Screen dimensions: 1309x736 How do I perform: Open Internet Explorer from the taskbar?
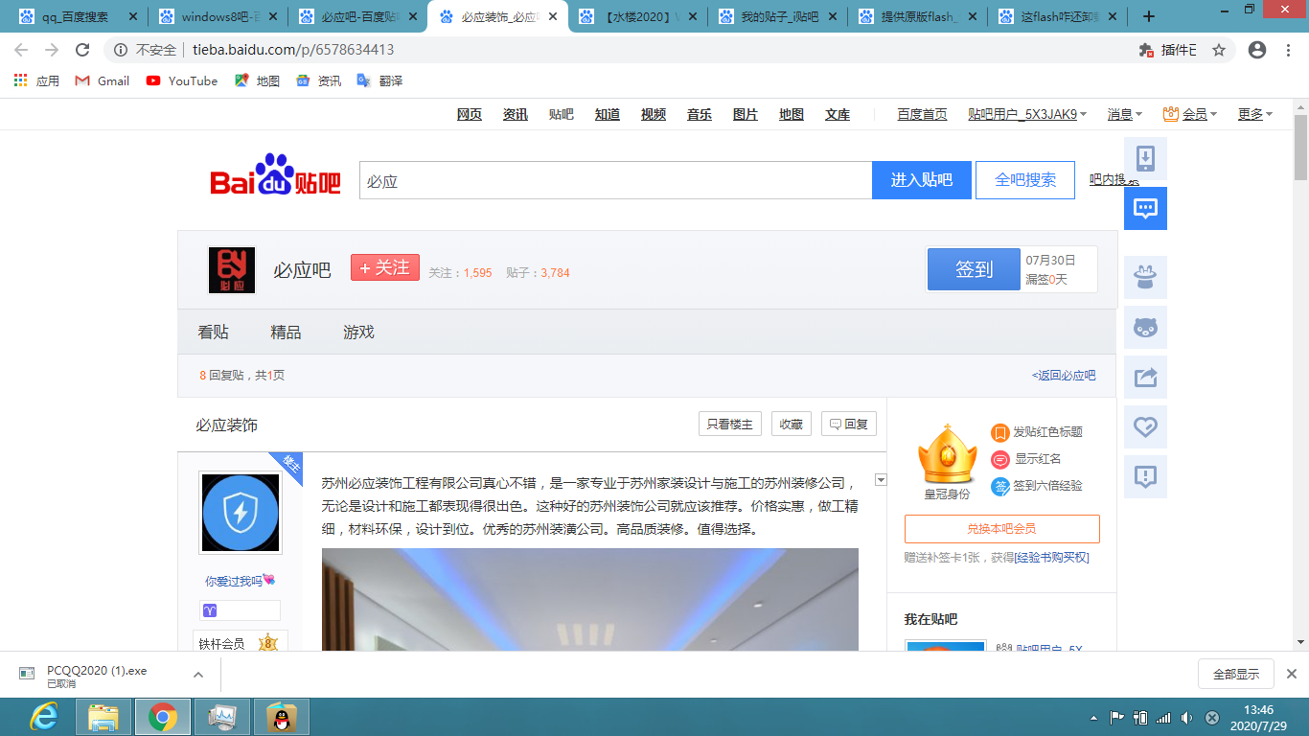[x=43, y=716]
